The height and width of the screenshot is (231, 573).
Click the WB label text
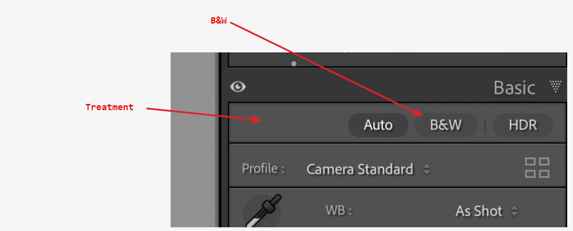click(x=339, y=211)
